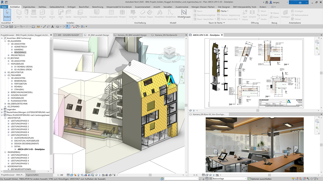The image size is (323, 181).
Task: Expand the 04_GEBÄUDETECHNIK tree node
Action: pos(5,104)
